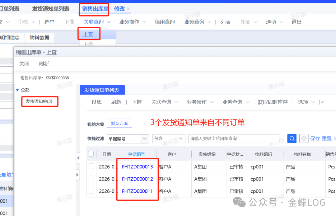Tick the checkbox for row FHTZD000012
The height and width of the screenshot is (216, 336).
click(91, 179)
